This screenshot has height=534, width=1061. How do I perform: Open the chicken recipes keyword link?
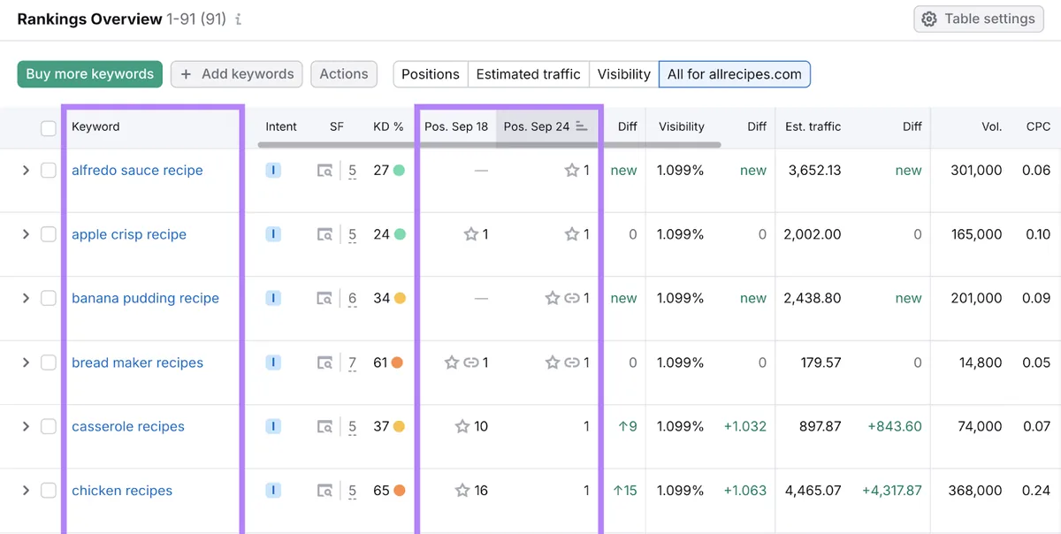[x=122, y=491]
